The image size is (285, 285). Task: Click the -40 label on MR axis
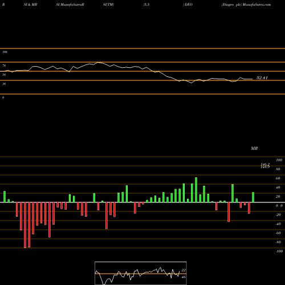[278, 224]
